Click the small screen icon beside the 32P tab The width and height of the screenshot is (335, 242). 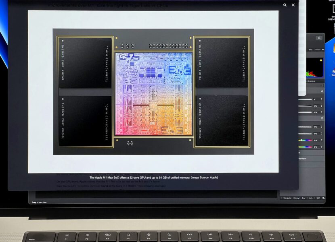point(323,198)
